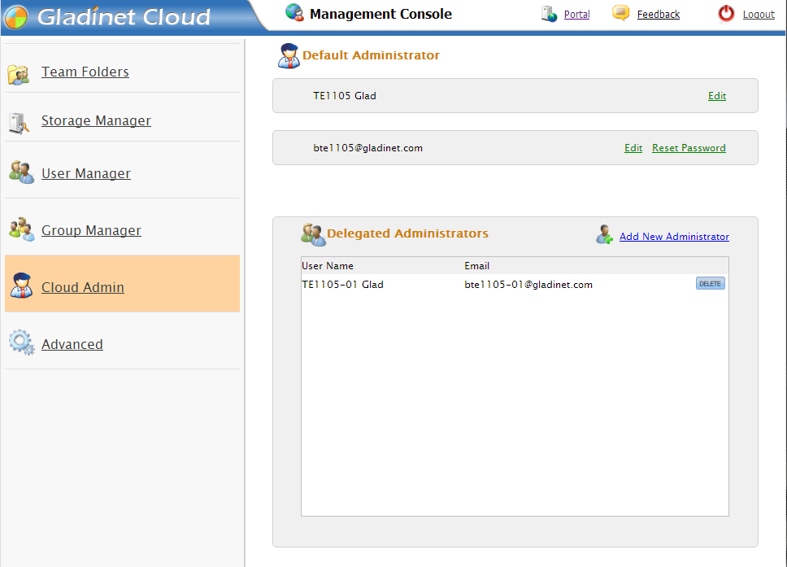
Task: Go to User Manager
Action: (x=86, y=173)
